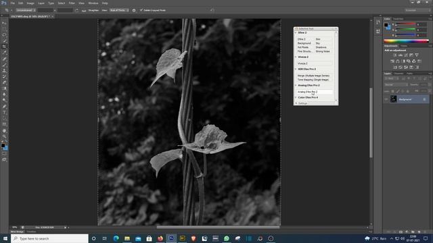Click the reset crop arrow in options bar
Image resolution: width=433 pixels, height=243 pixels.
pos(212,10)
